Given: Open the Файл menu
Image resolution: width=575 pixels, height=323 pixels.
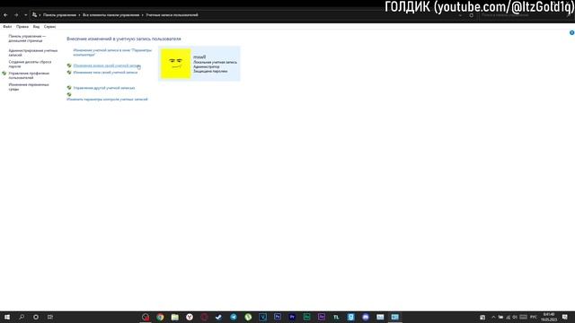Looking at the screenshot, I should click(x=7, y=27).
